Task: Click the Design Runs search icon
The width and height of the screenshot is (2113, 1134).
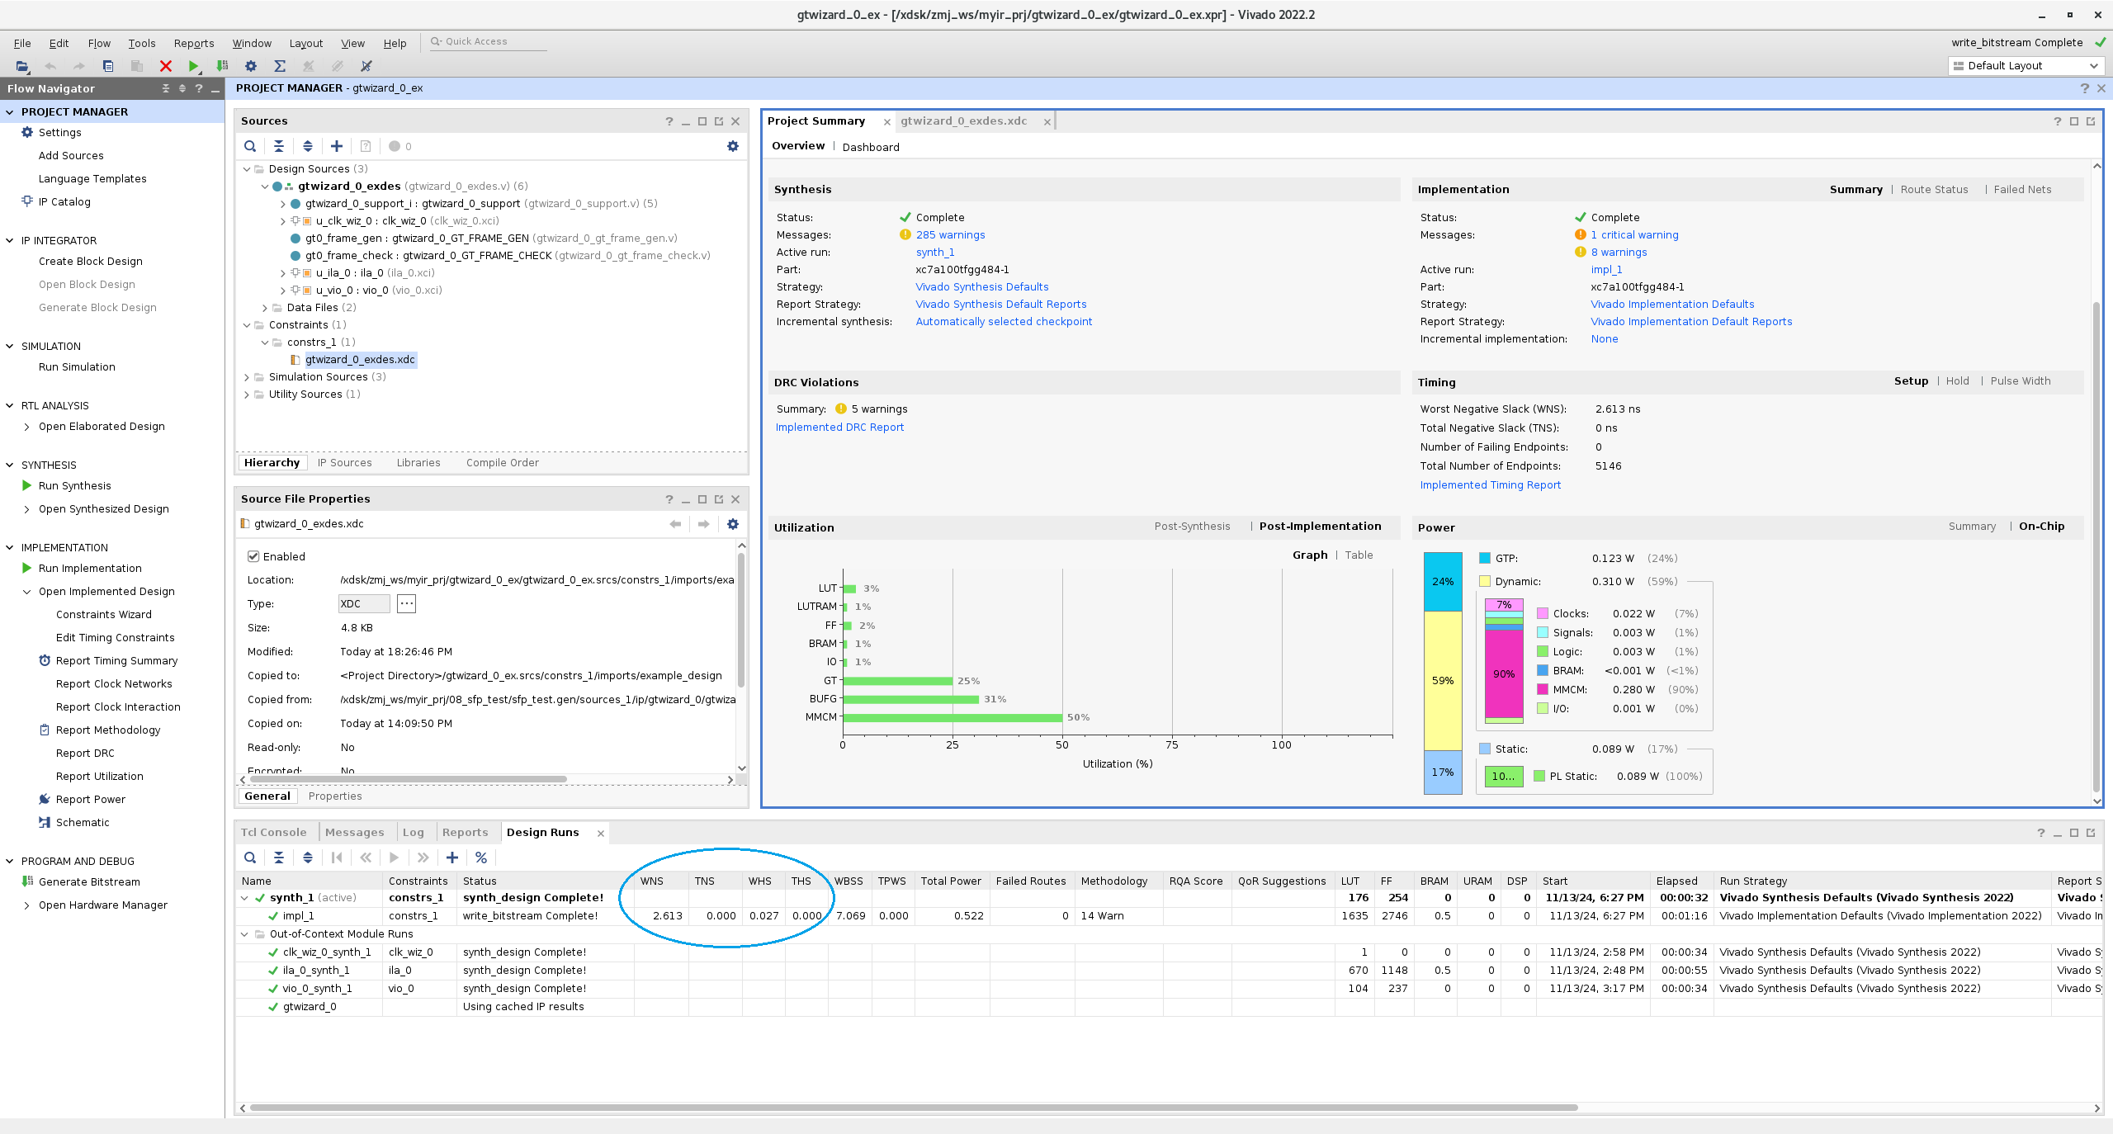Action: [x=250, y=858]
